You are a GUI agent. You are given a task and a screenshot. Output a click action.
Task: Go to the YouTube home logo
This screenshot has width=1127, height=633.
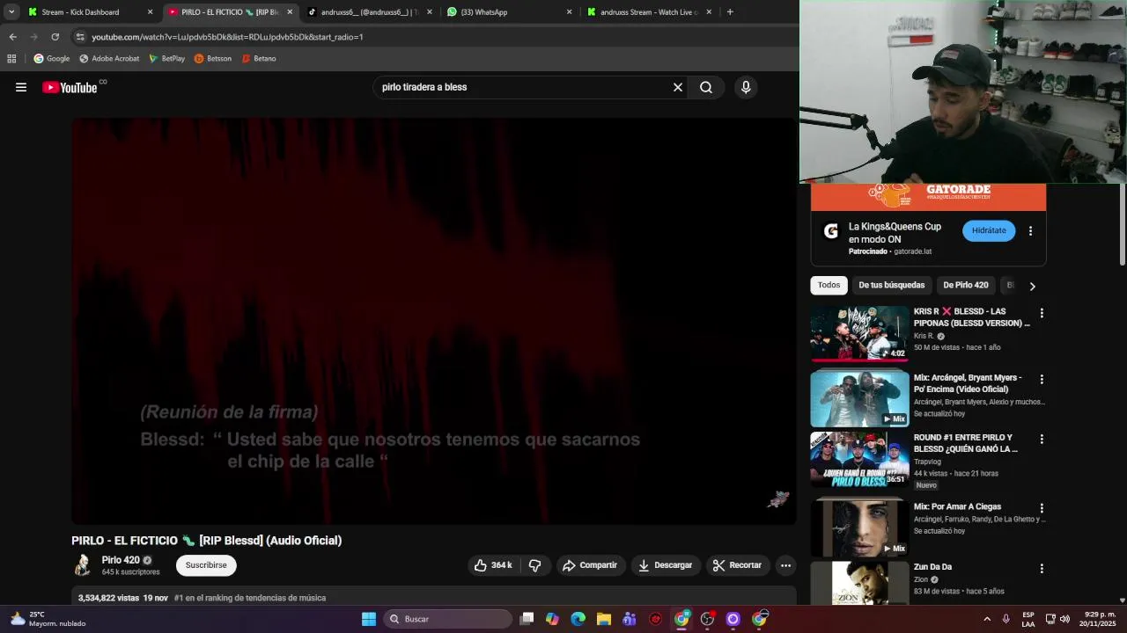coord(70,87)
